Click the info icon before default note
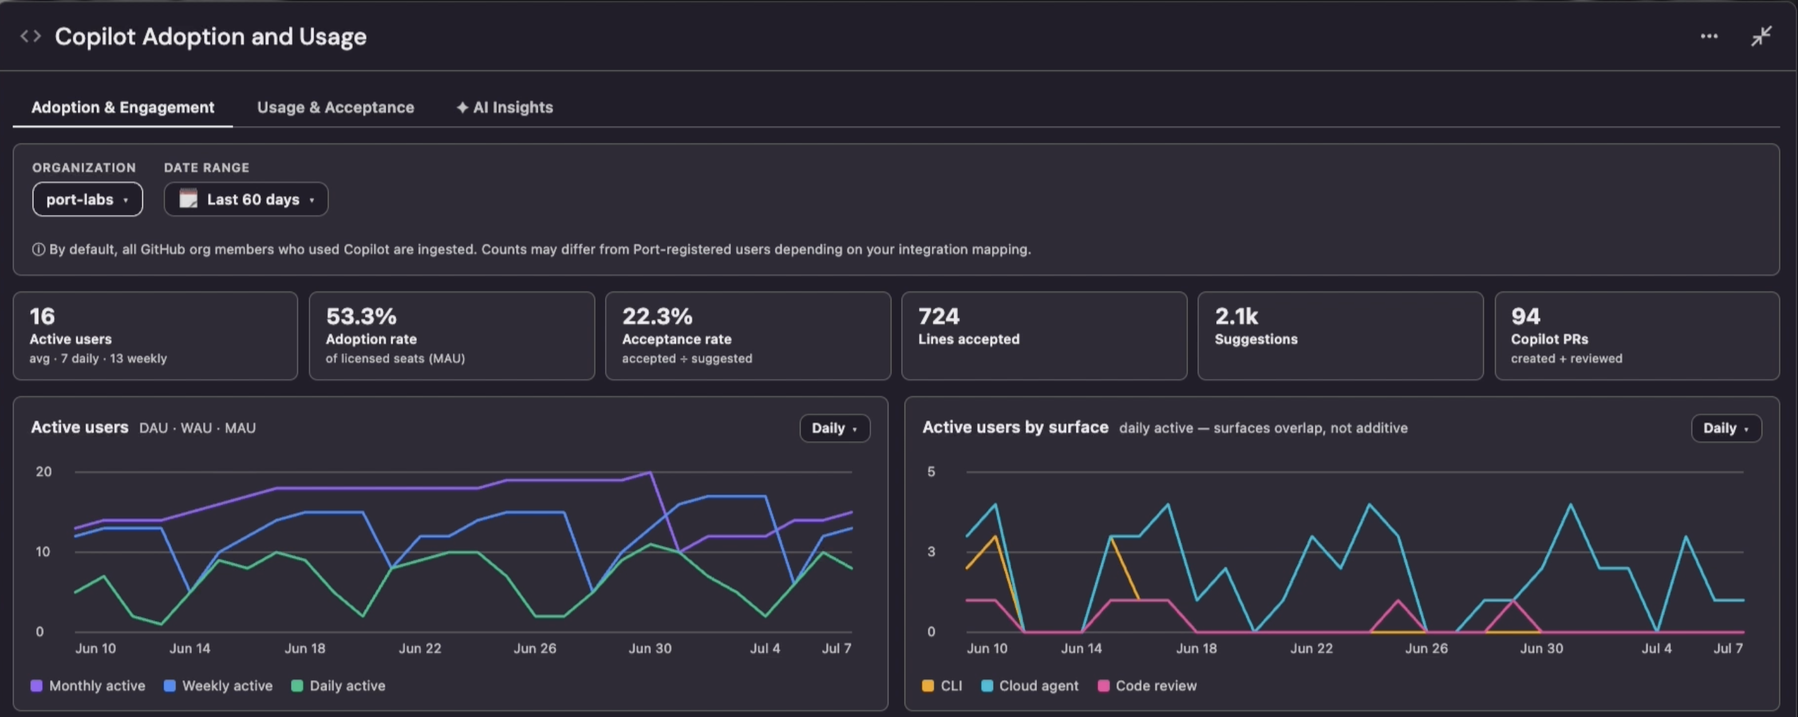Image resolution: width=1798 pixels, height=717 pixels. tap(38, 249)
